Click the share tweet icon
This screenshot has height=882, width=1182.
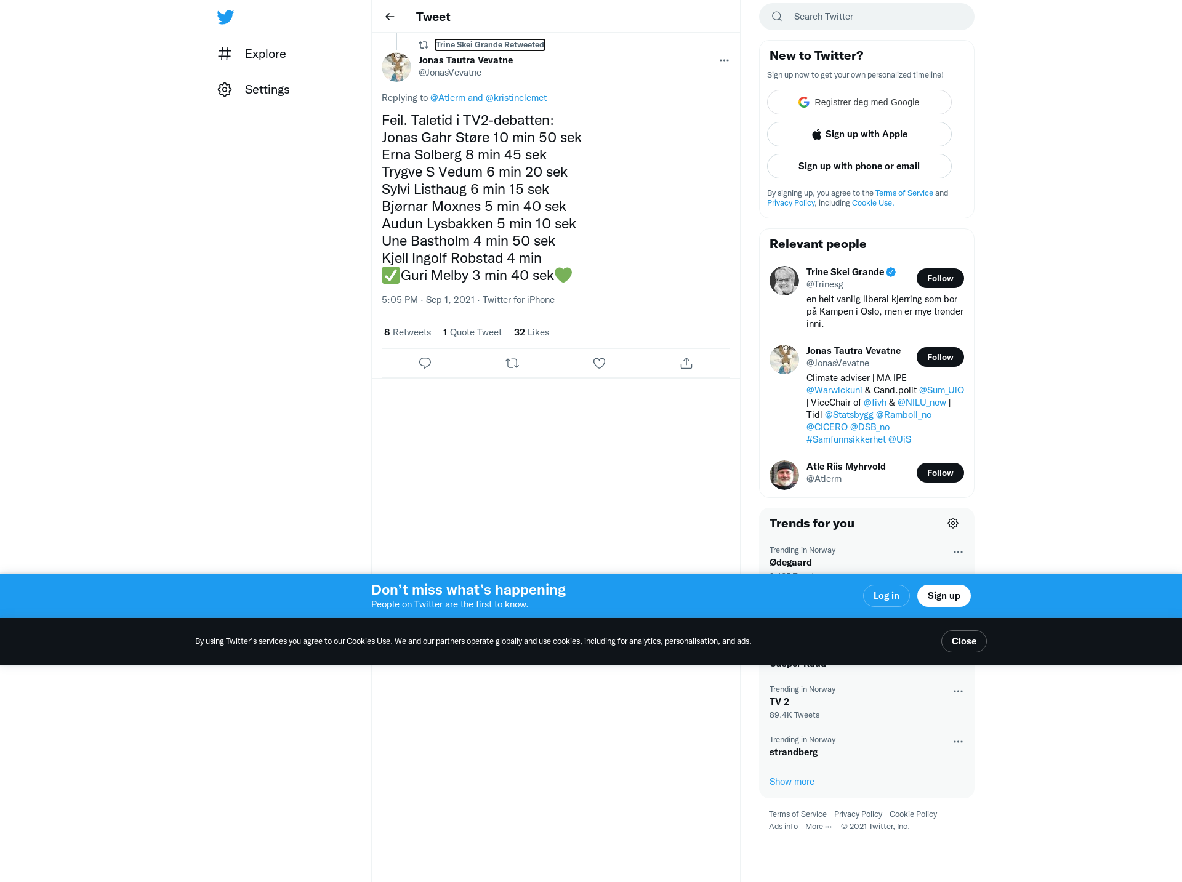point(686,363)
